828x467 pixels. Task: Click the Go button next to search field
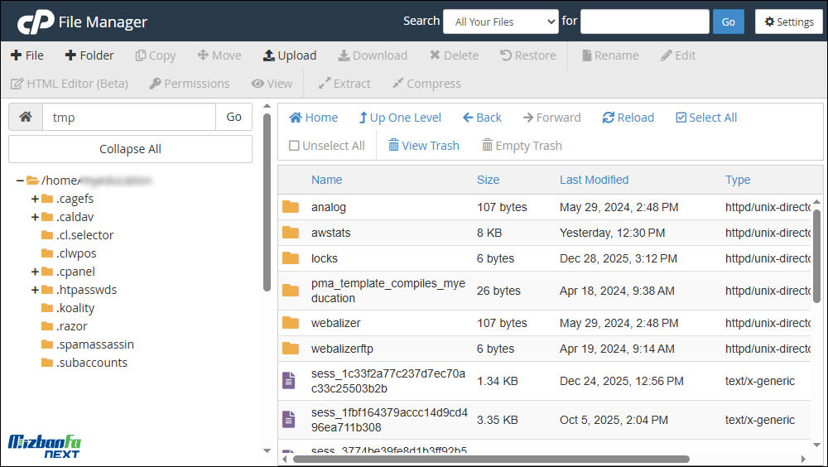coord(728,22)
